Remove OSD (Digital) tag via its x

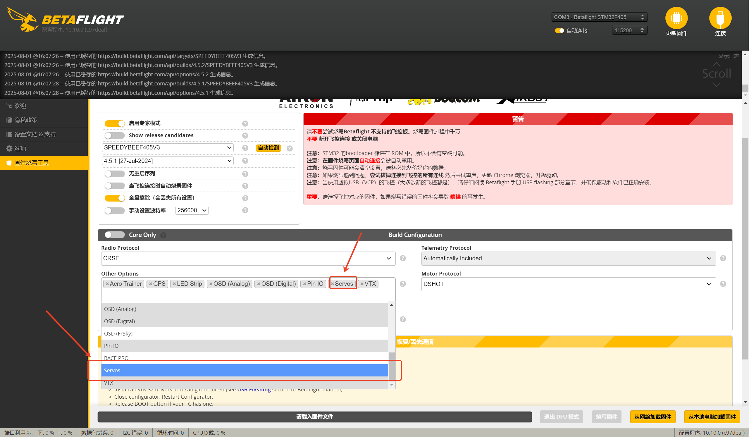259,284
